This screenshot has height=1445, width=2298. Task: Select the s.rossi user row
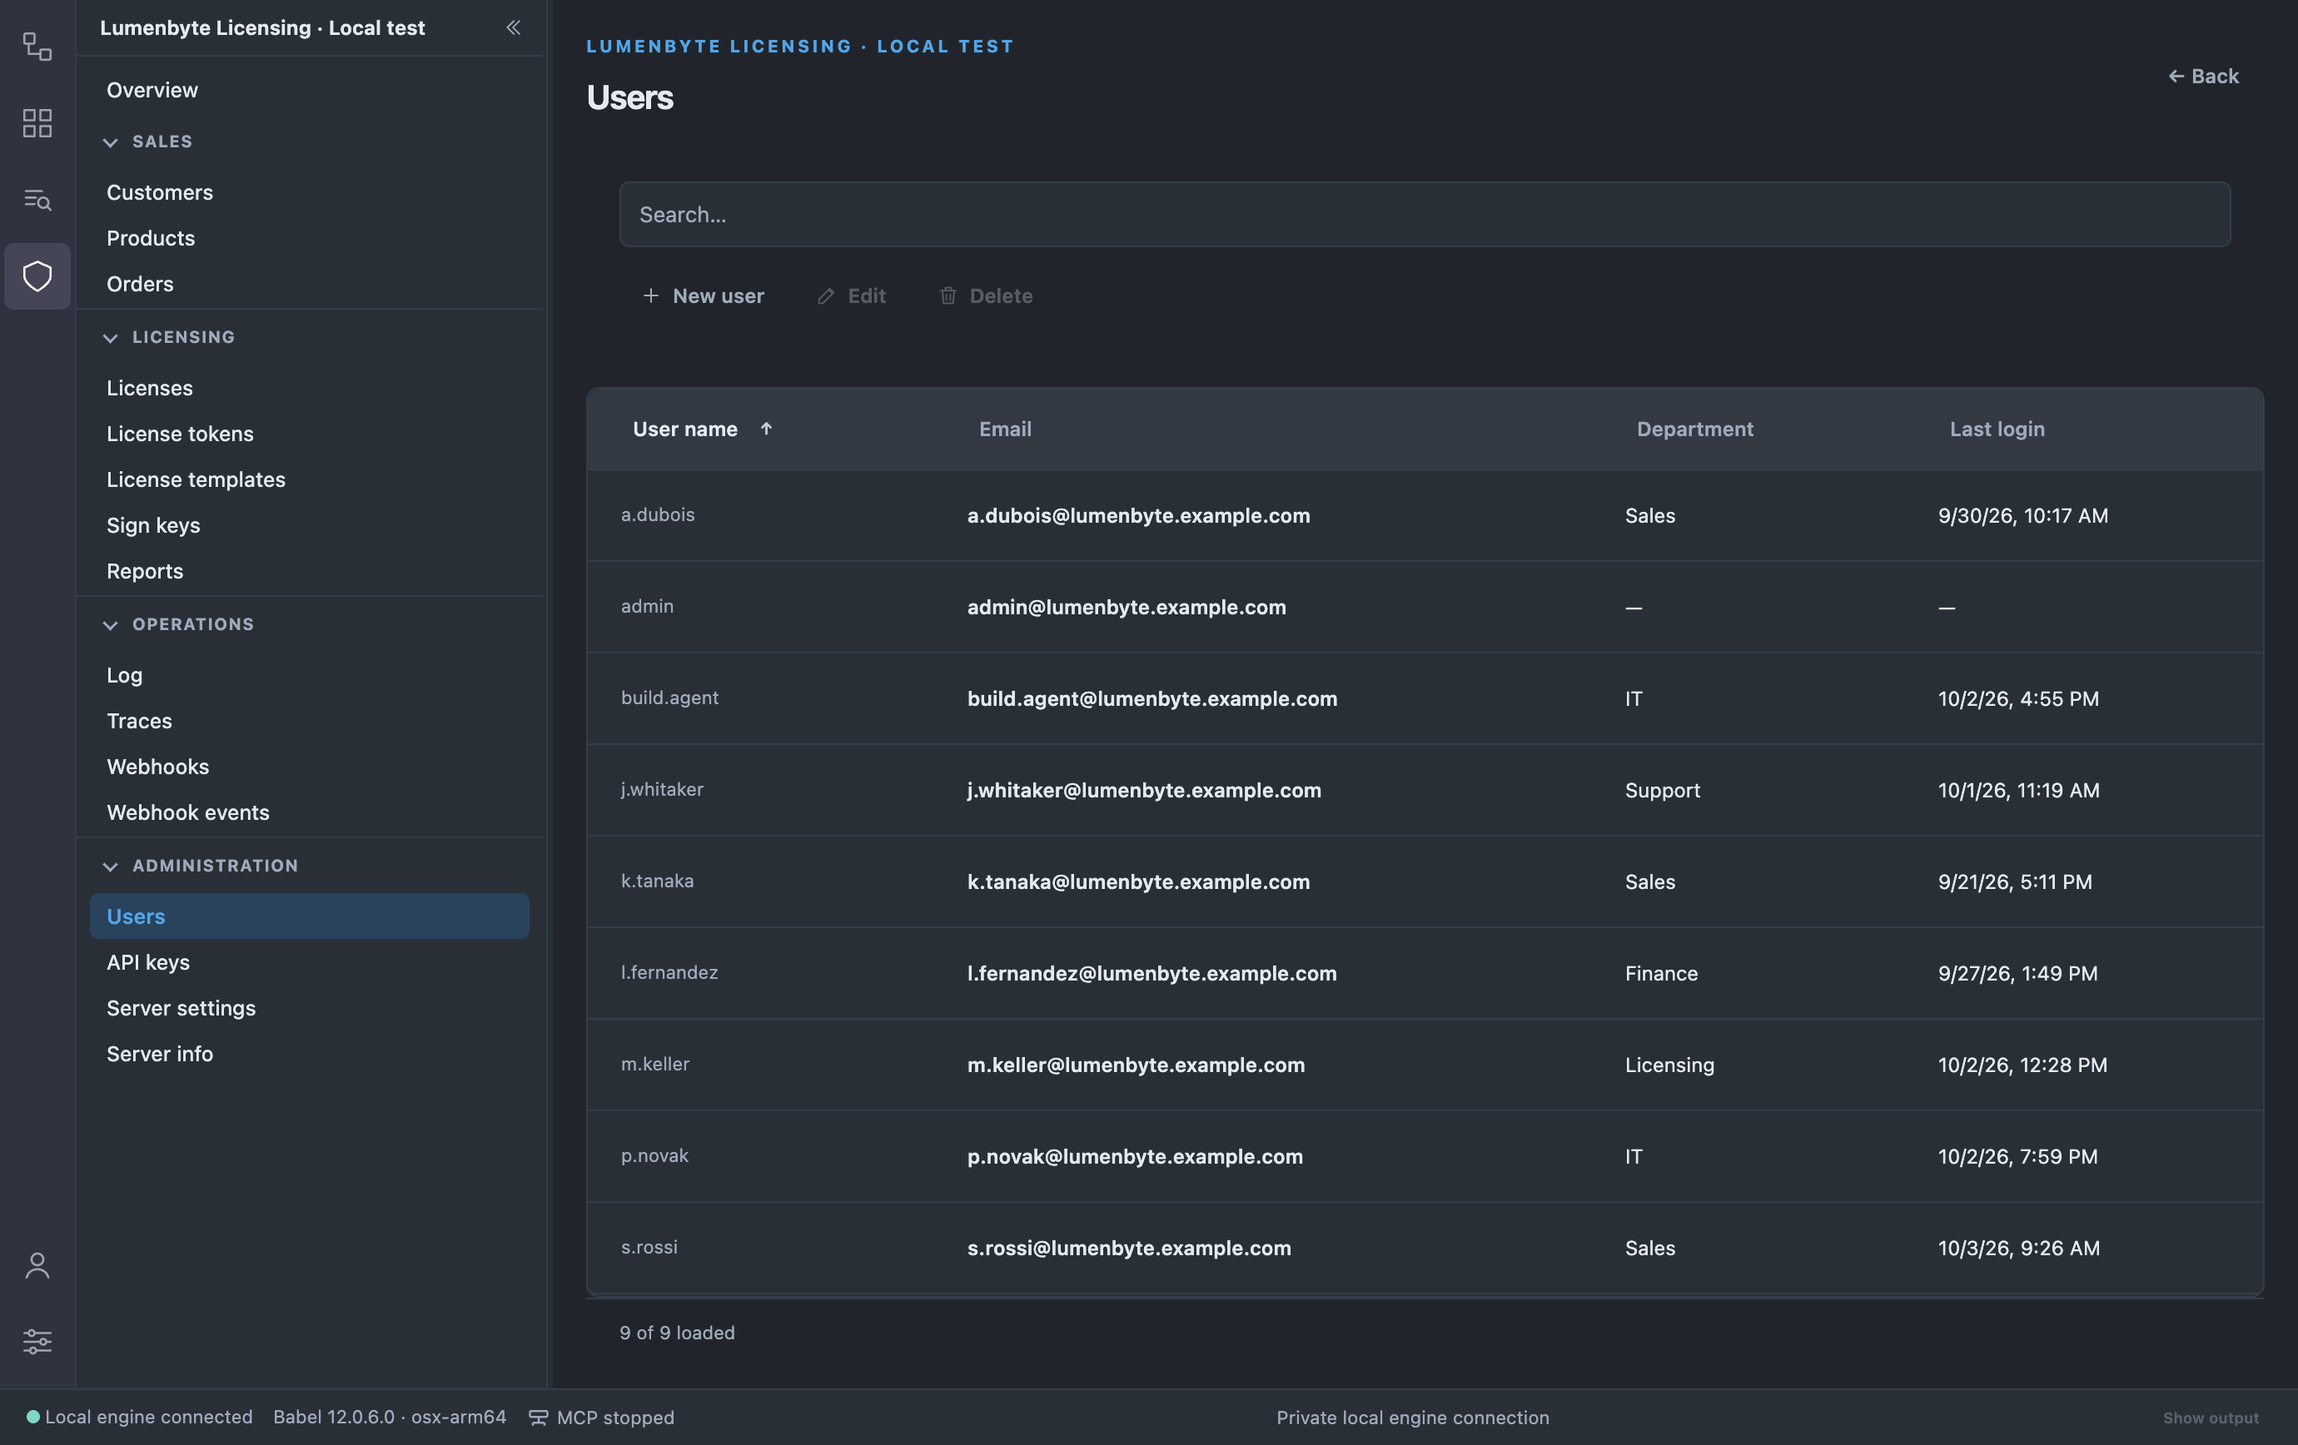pos(1425,1248)
